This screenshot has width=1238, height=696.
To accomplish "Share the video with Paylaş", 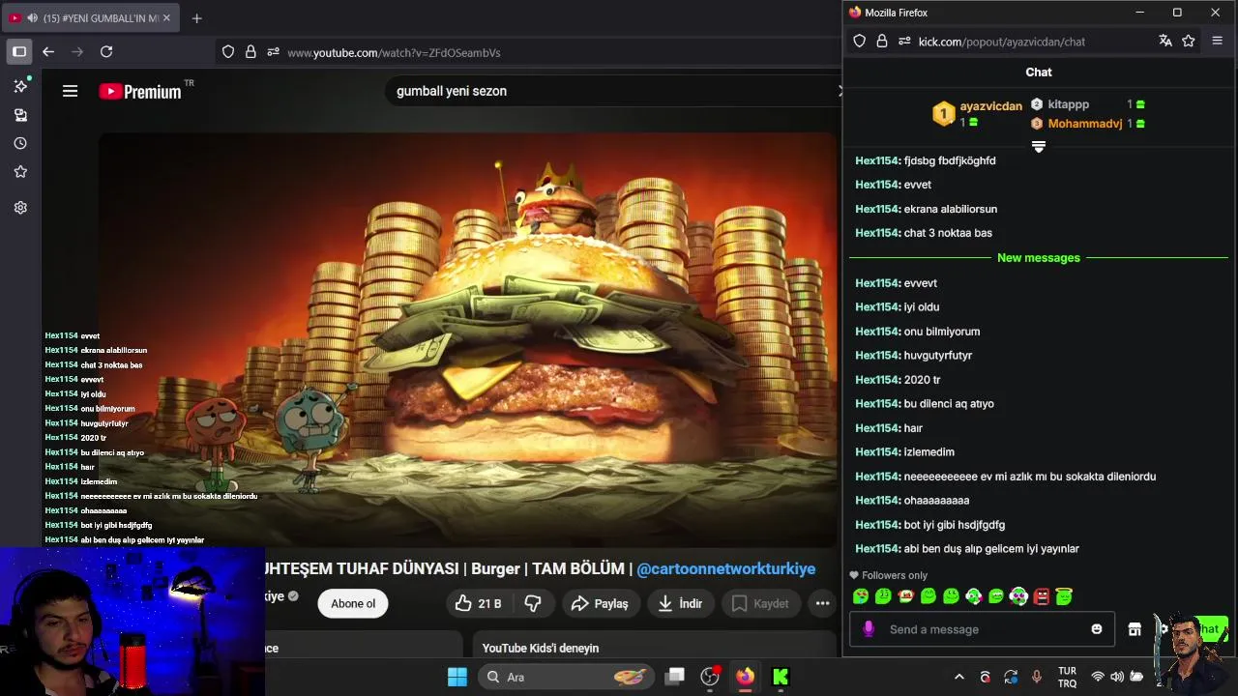I will coord(600,603).
